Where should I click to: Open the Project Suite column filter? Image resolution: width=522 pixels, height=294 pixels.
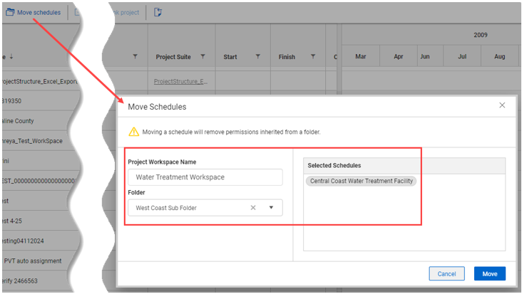[203, 57]
